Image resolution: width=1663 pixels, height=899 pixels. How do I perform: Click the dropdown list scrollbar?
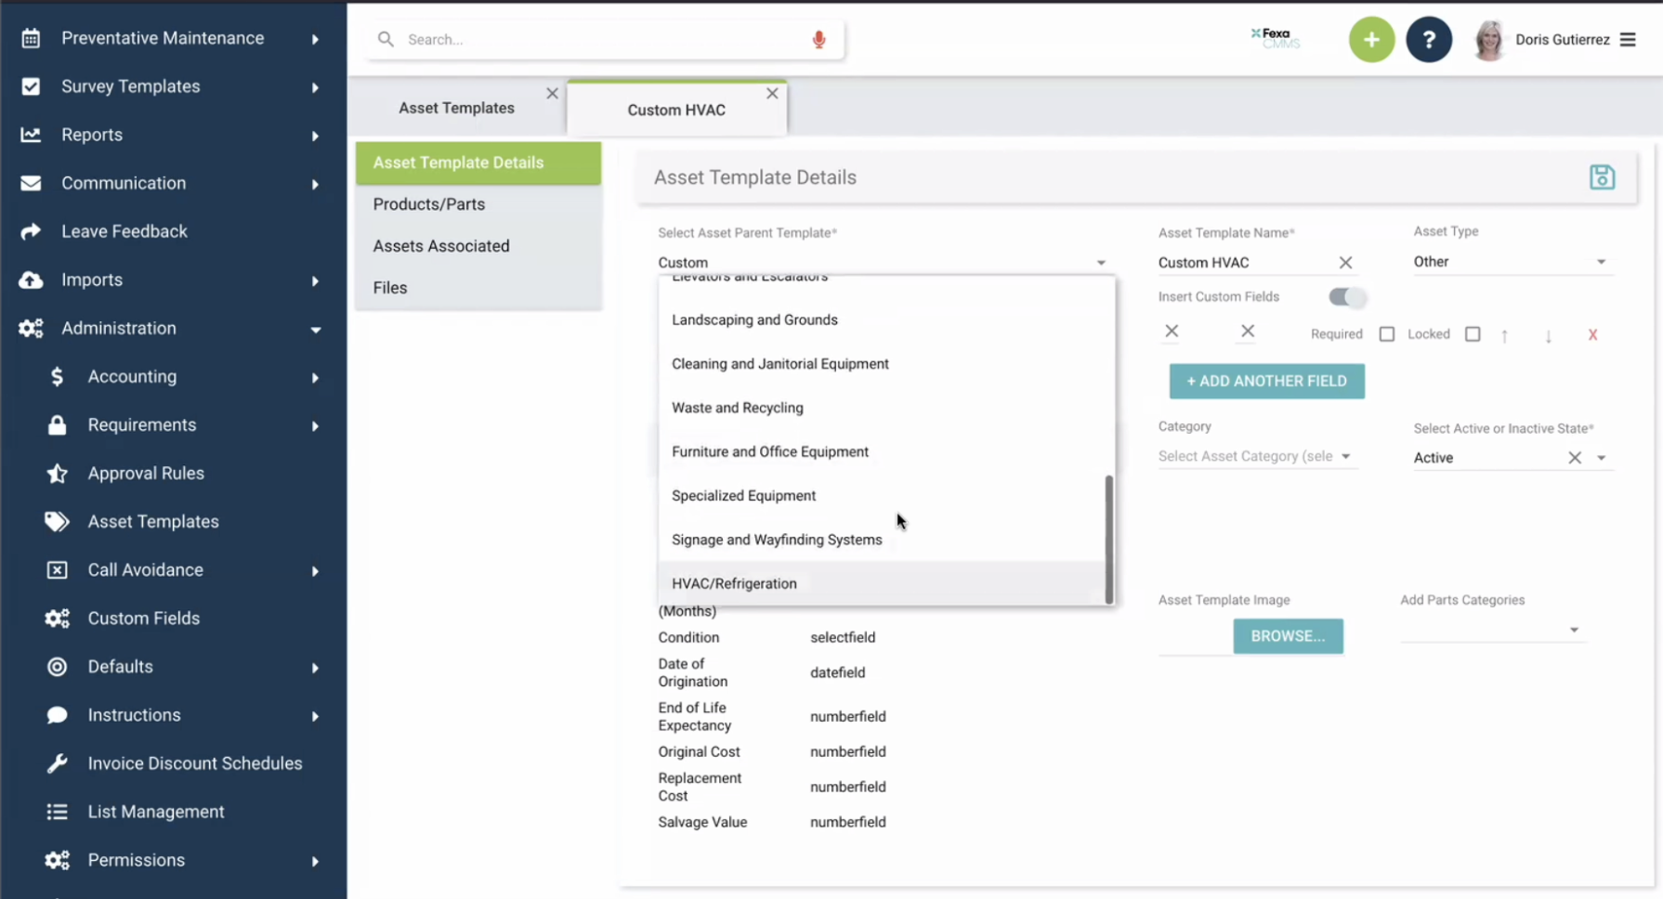point(1108,539)
